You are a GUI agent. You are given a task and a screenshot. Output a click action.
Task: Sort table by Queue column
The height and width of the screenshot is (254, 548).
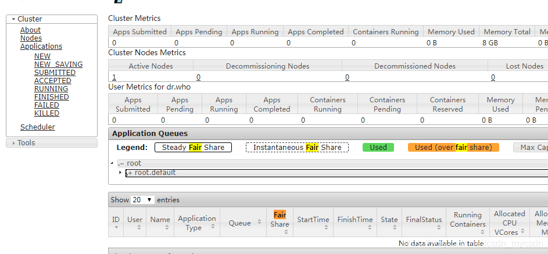click(243, 222)
